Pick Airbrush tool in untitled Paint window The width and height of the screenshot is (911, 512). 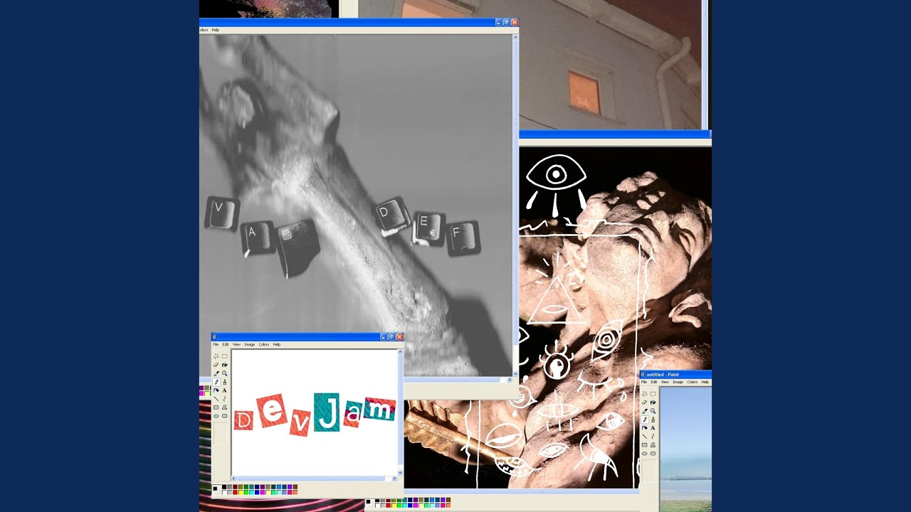pos(645,428)
